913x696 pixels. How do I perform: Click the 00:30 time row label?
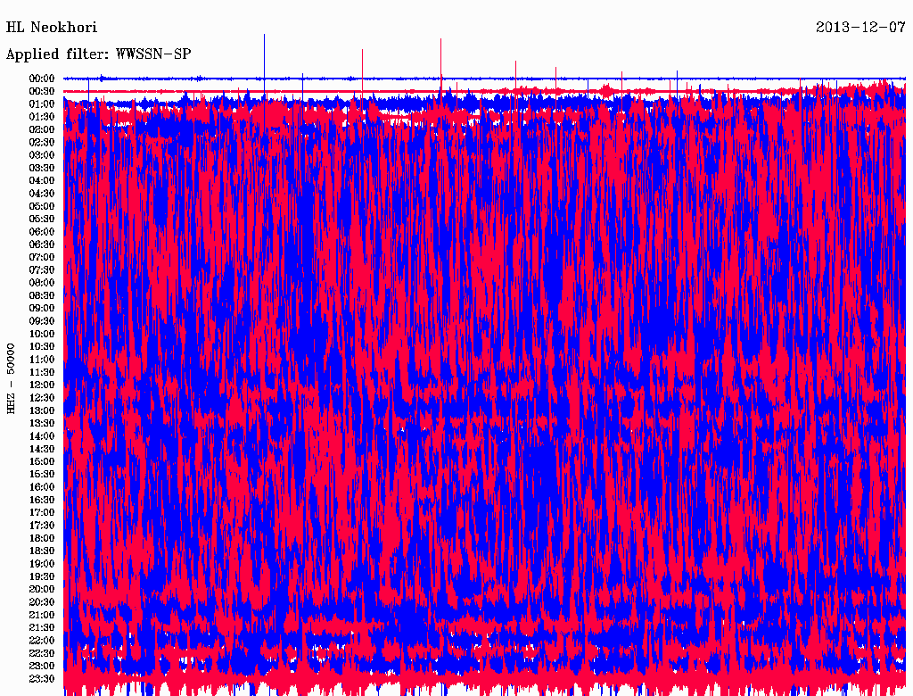pos(43,91)
